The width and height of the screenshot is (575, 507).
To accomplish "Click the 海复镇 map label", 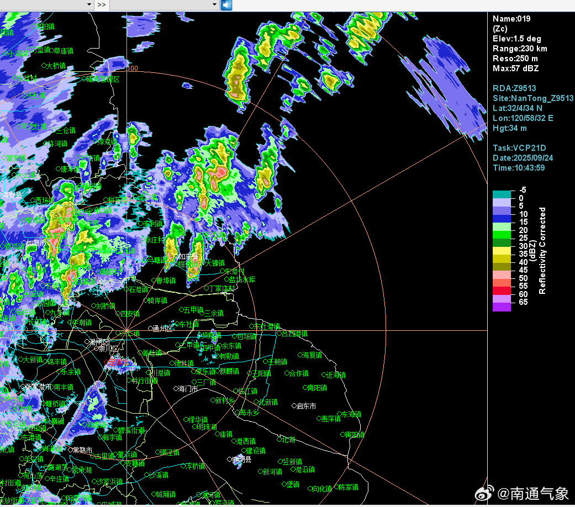I will (312, 355).
